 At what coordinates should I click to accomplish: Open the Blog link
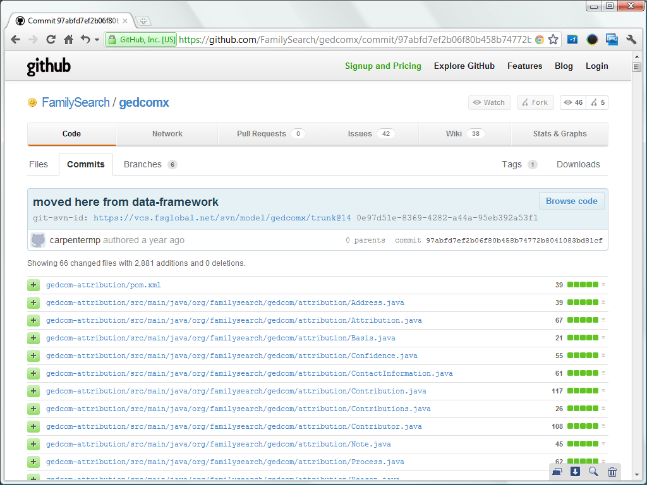point(564,66)
